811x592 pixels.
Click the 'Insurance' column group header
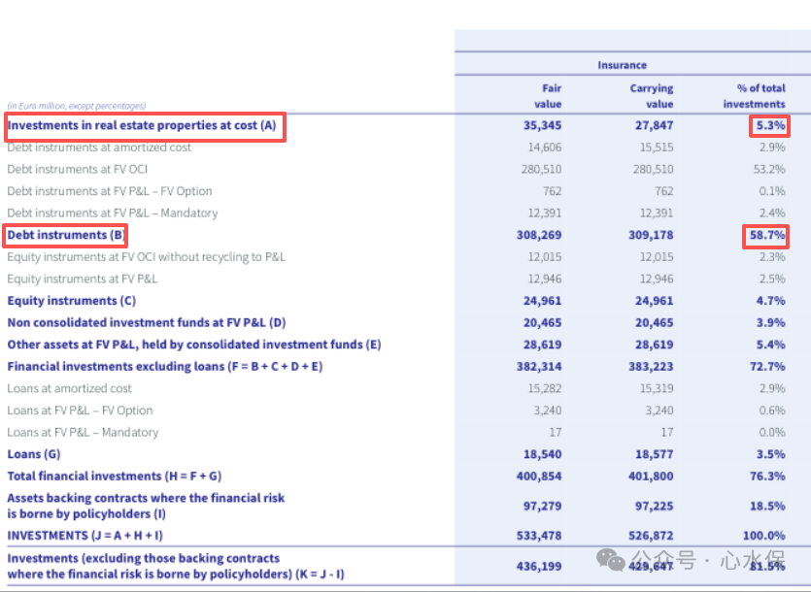(x=622, y=65)
